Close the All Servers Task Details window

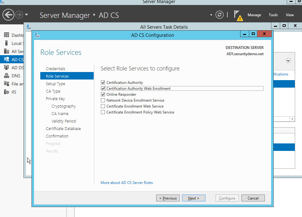point(295,26)
